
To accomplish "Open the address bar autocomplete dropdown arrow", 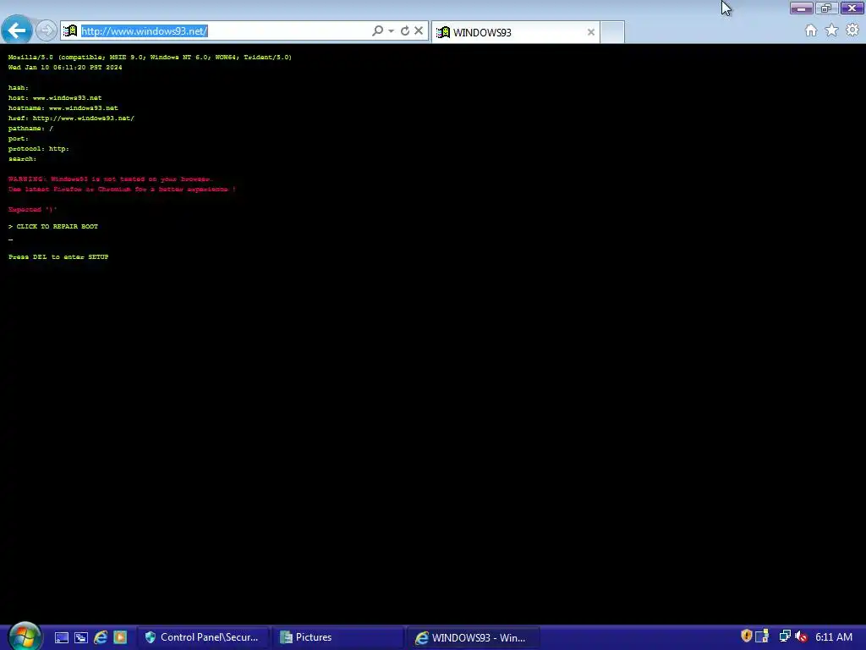I will 391,31.
